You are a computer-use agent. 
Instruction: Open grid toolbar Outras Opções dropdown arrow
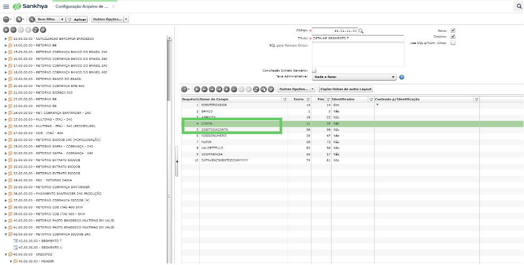tap(312, 90)
